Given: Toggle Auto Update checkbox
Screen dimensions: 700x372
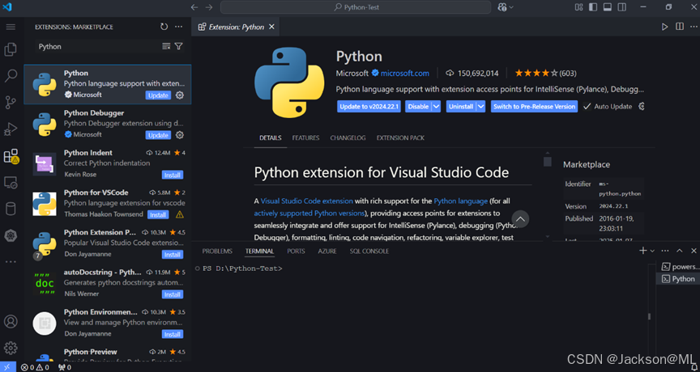Looking at the screenshot, I should [587, 107].
